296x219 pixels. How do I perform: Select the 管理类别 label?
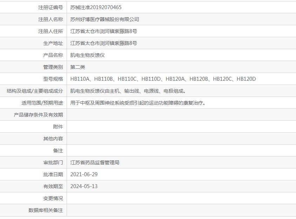click(53, 67)
